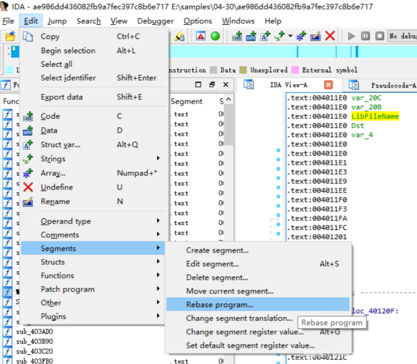Click the toolbar Rename pencil icon
Screen dimensions: 417x364
[315, 36]
